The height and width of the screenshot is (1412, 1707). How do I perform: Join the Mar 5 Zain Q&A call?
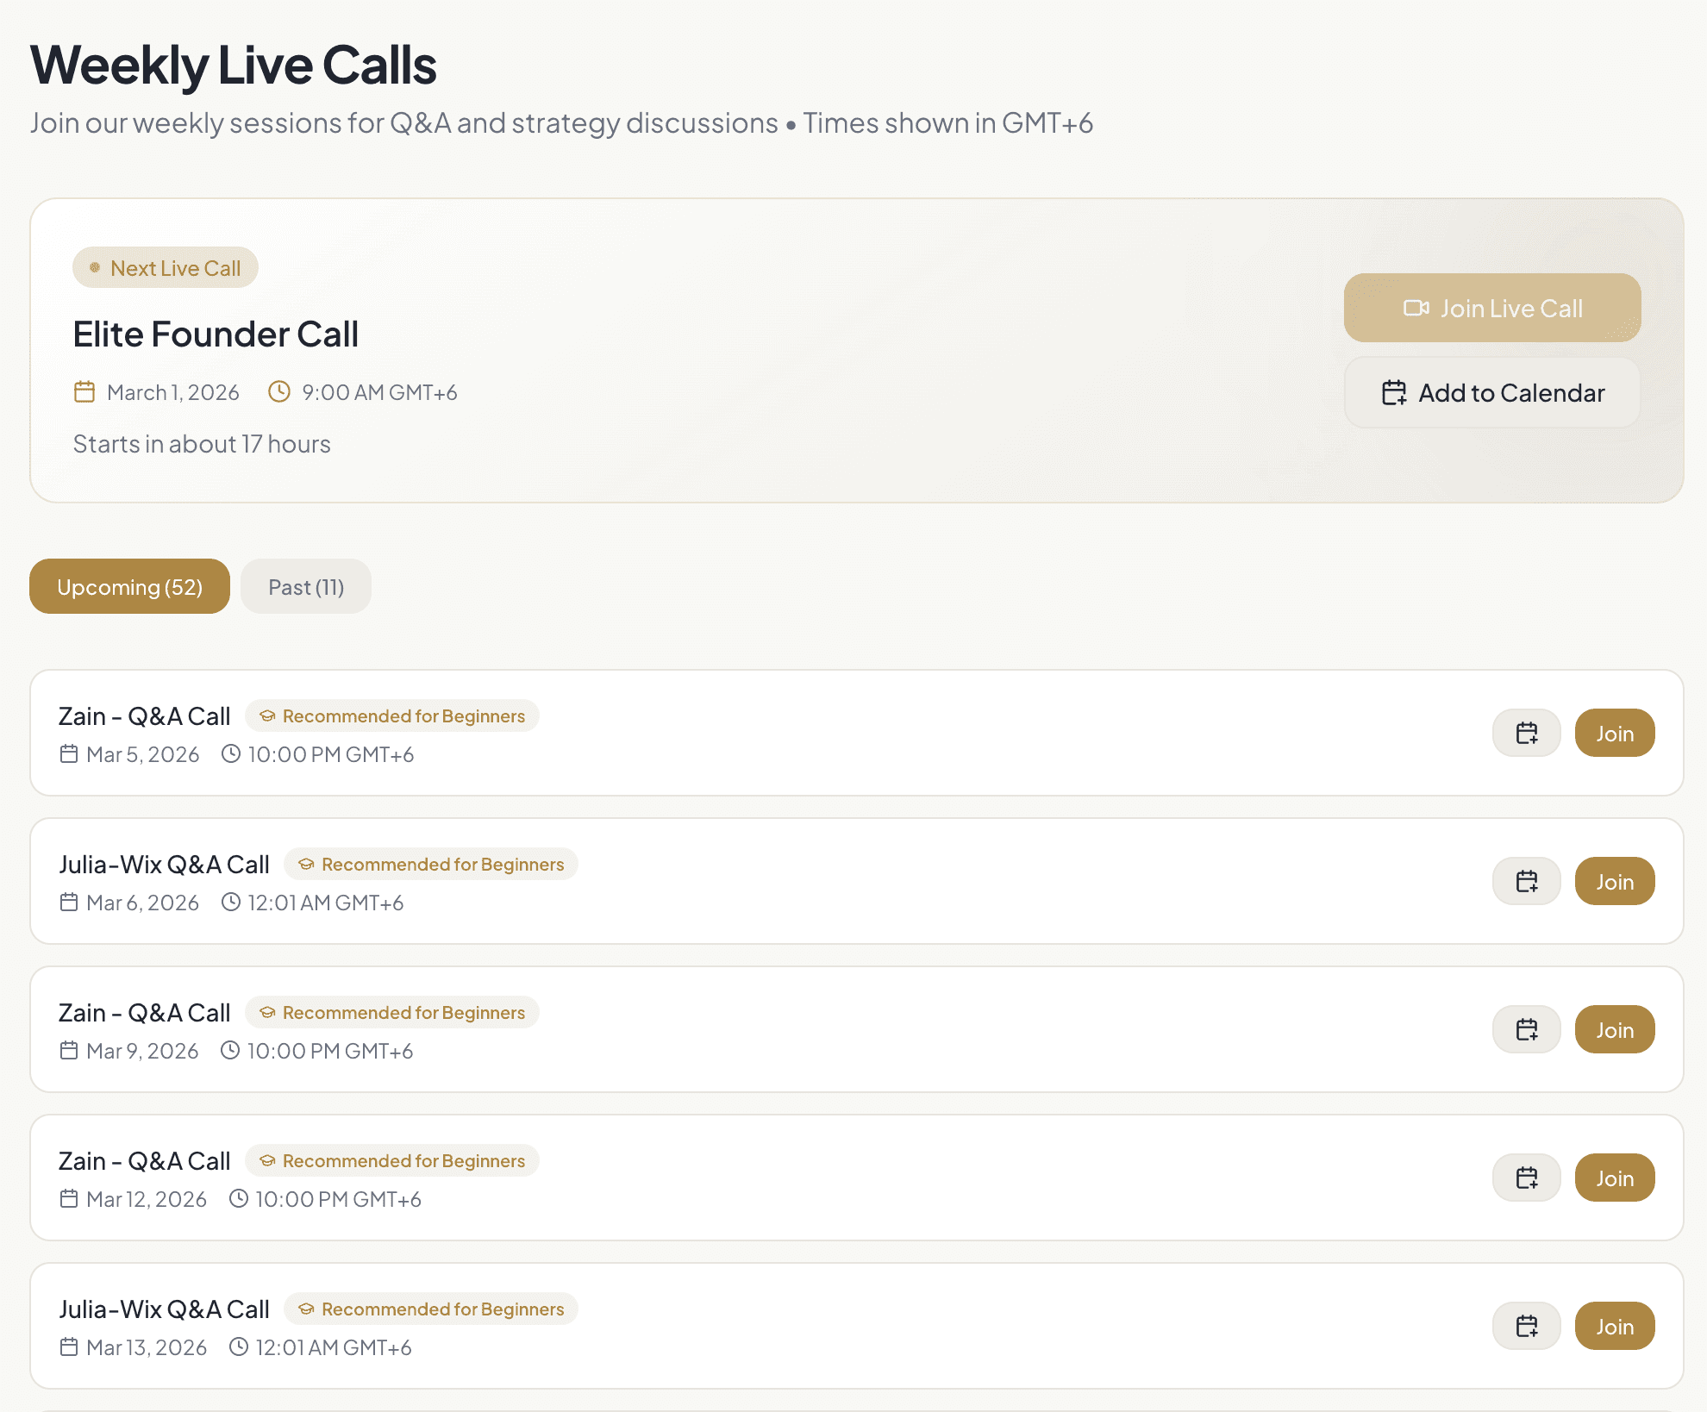tap(1614, 734)
